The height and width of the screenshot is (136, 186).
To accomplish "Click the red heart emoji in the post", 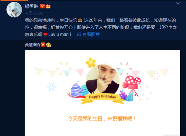I will pyautogui.click(x=45, y=34).
